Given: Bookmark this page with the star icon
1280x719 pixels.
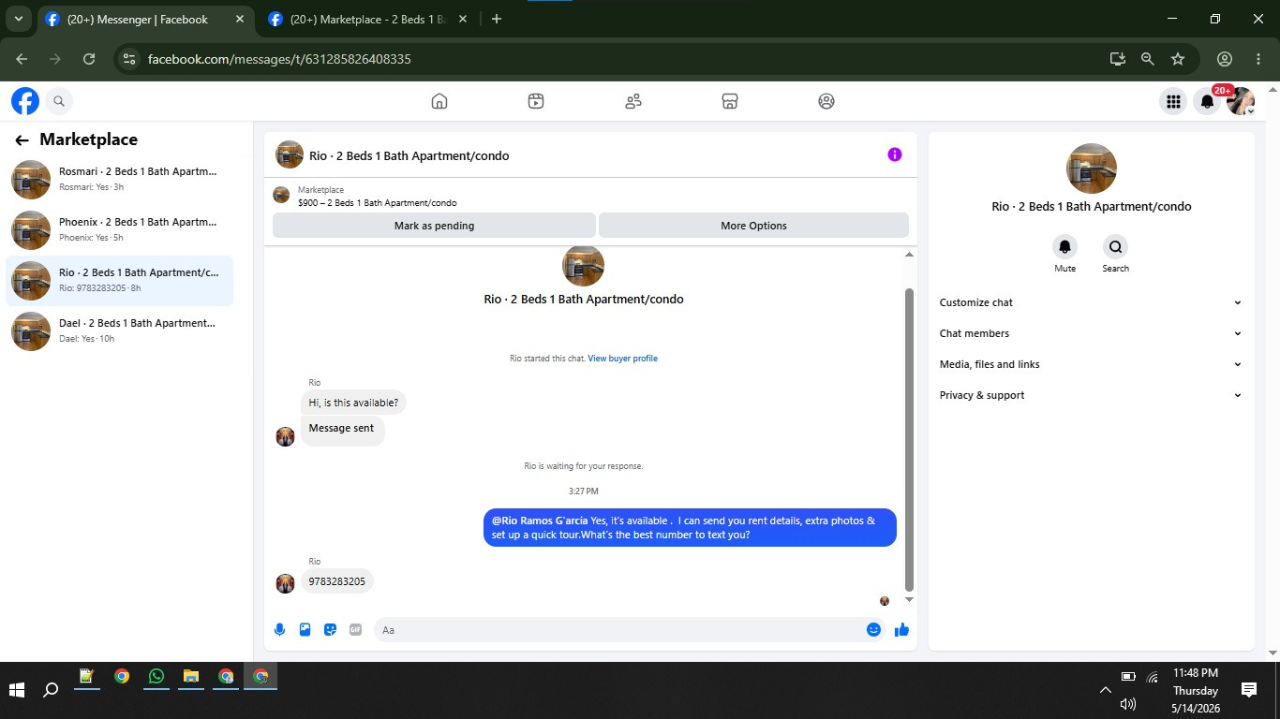Looking at the screenshot, I should [x=1178, y=59].
